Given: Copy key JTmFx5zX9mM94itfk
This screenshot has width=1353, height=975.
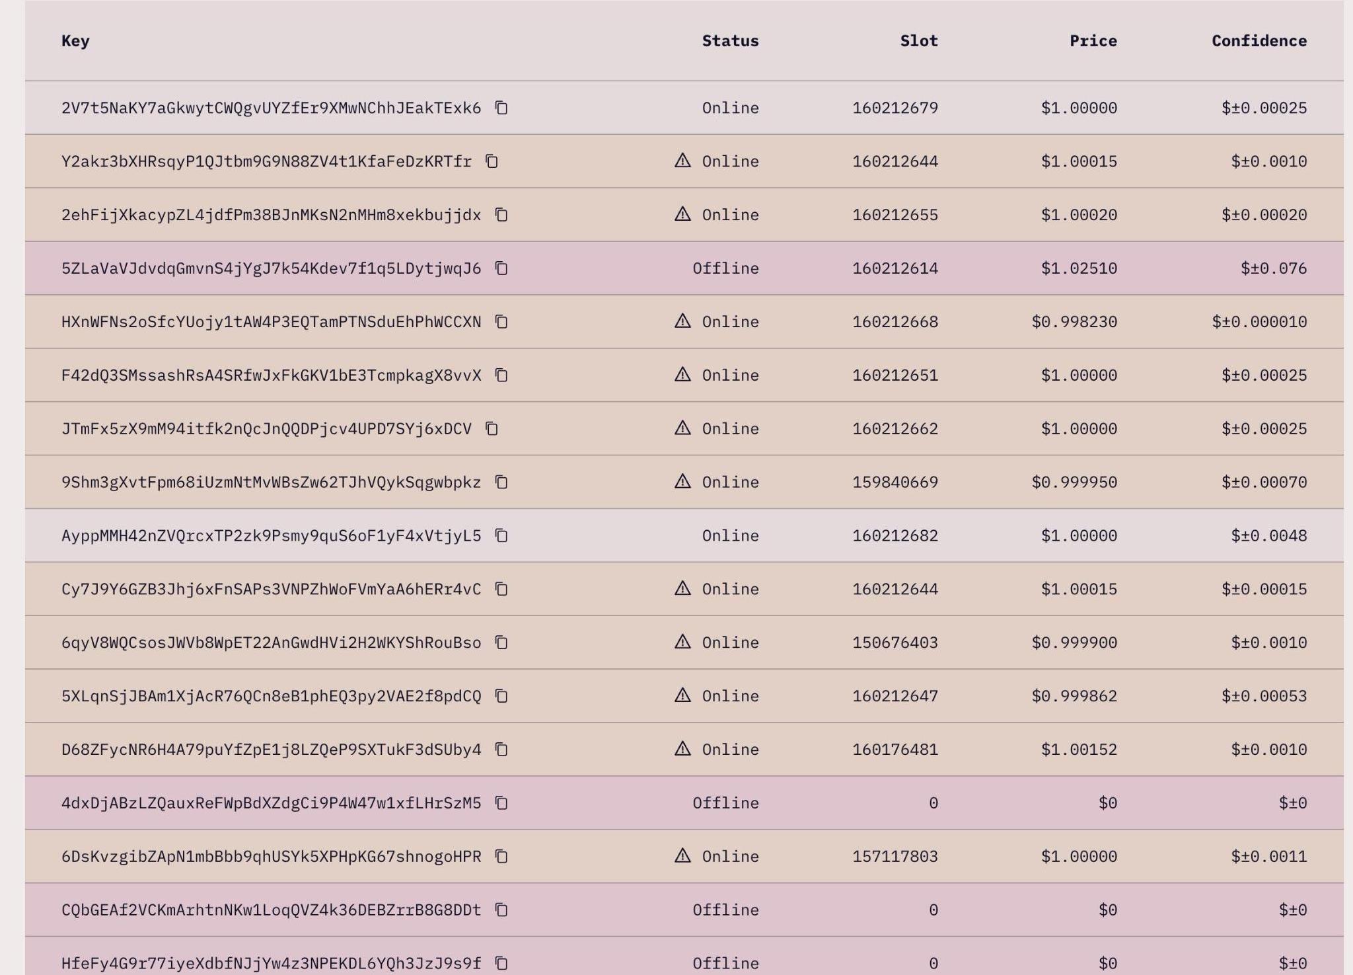Looking at the screenshot, I should coord(492,429).
